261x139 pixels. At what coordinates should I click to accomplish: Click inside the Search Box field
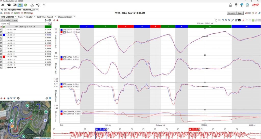(x=28, y=24)
